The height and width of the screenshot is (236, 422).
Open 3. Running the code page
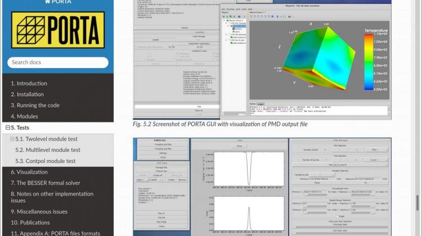coord(35,106)
